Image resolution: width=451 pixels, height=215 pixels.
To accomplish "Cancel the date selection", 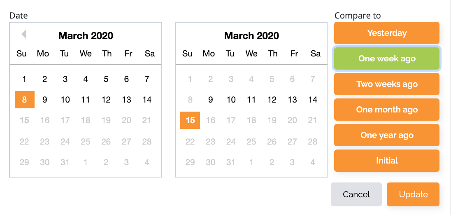I will [x=356, y=194].
